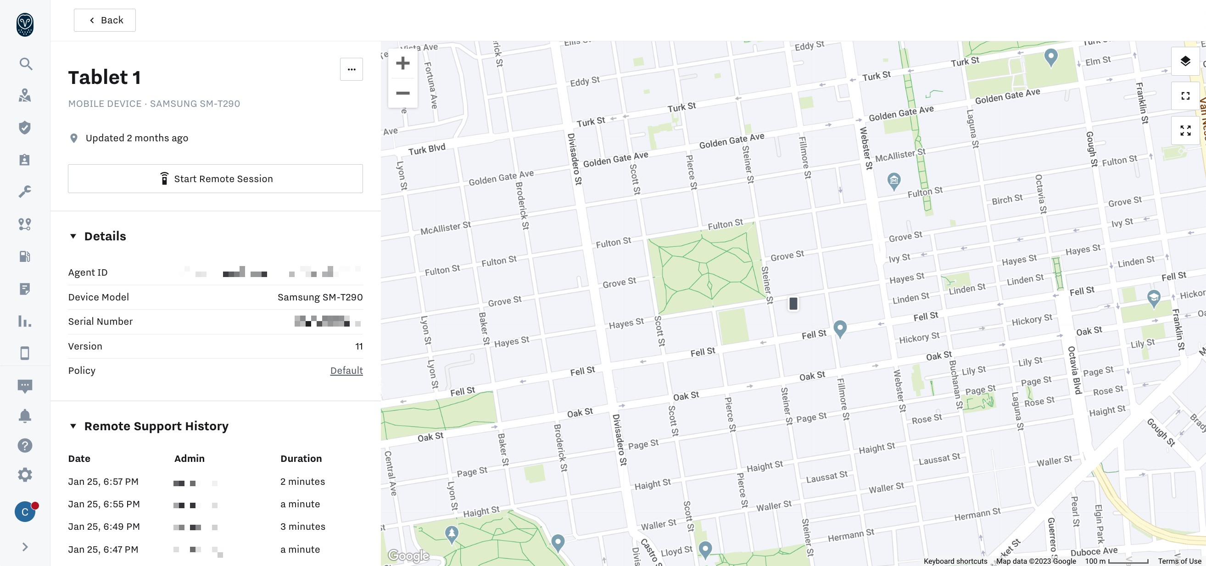
Task: Open the security shield section
Action: click(x=25, y=127)
